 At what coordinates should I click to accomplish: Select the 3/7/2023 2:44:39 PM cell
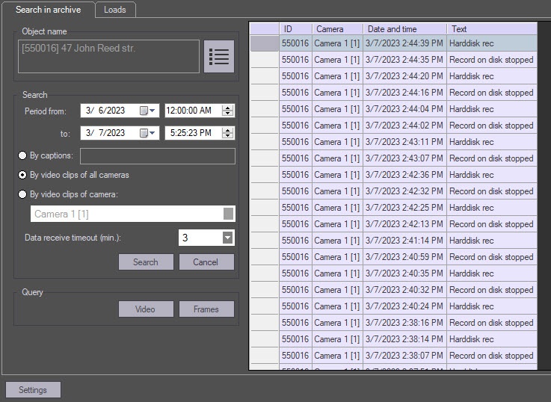pyautogui.click(x=404, y=43)
